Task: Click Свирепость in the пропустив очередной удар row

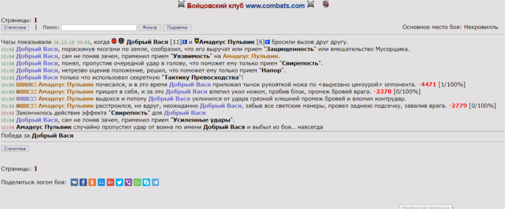Action: click(300, 63)
